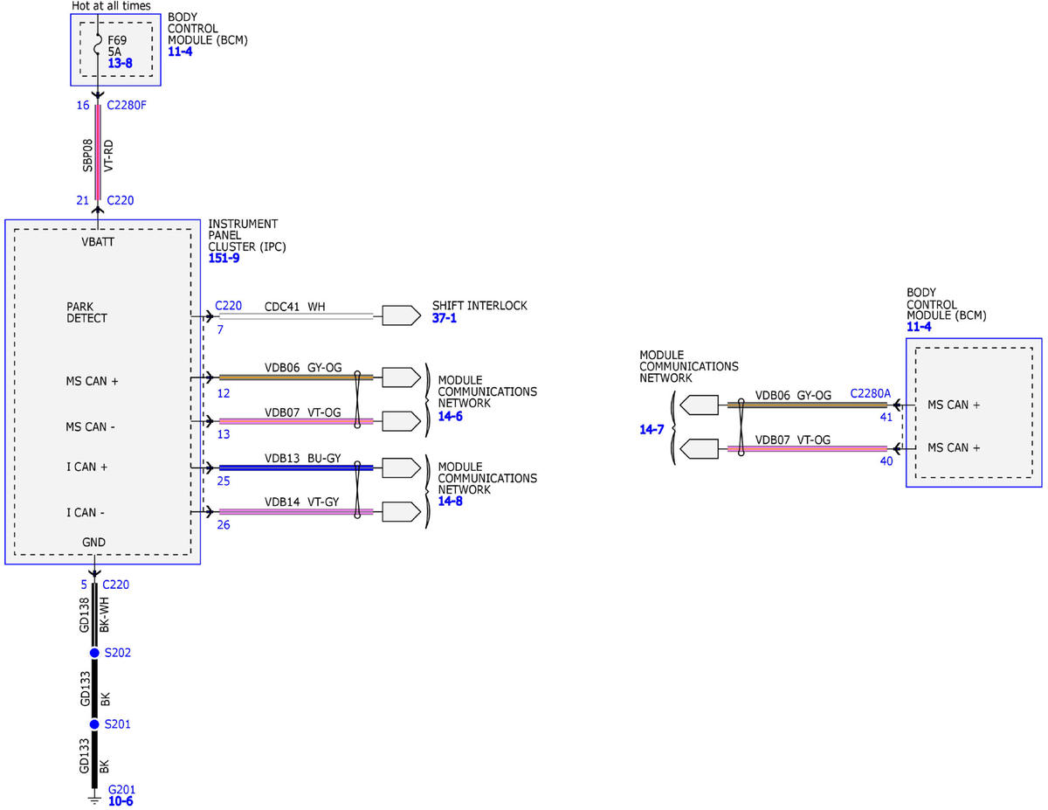
Task: Select the C220 label next to pin 5
Action: pos(116,585)
